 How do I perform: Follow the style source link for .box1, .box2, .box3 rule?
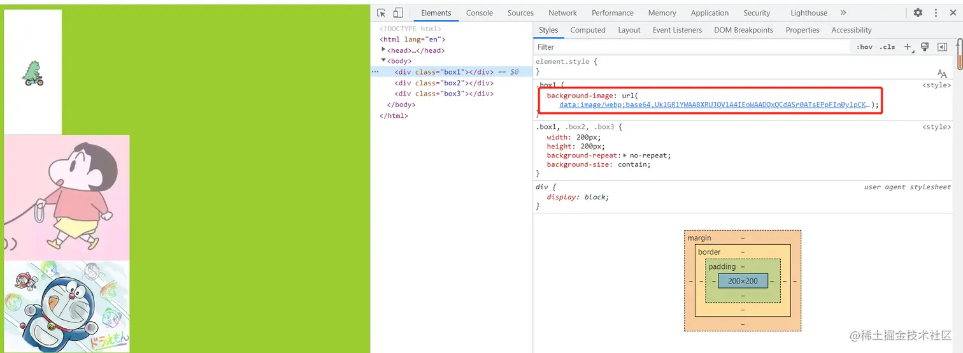tap(936, 127)
